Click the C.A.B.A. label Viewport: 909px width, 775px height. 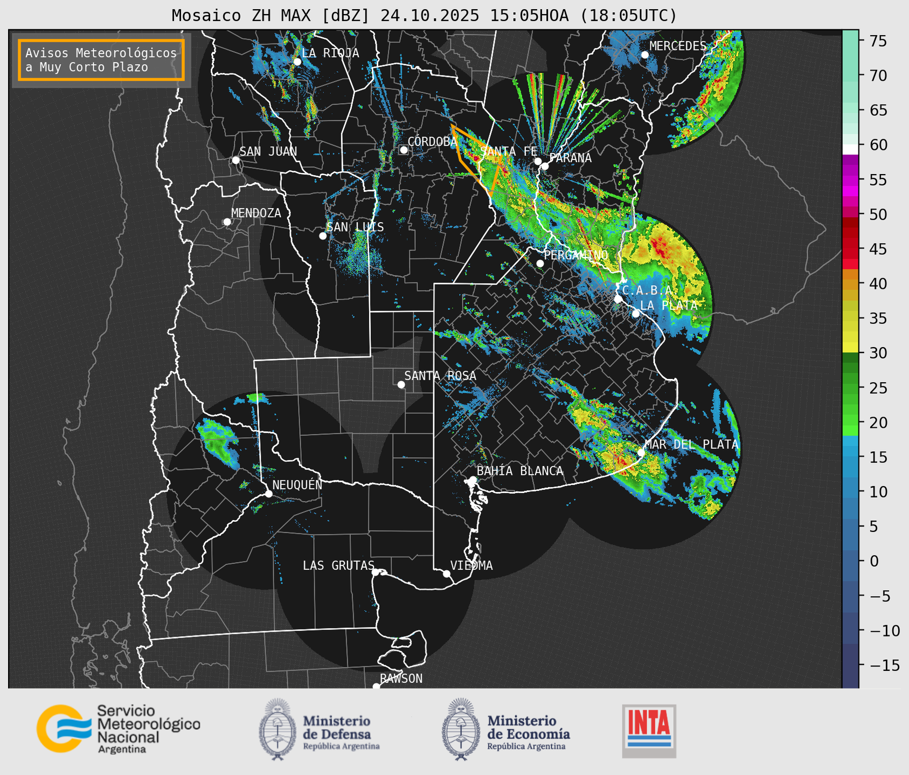[647, 290]
